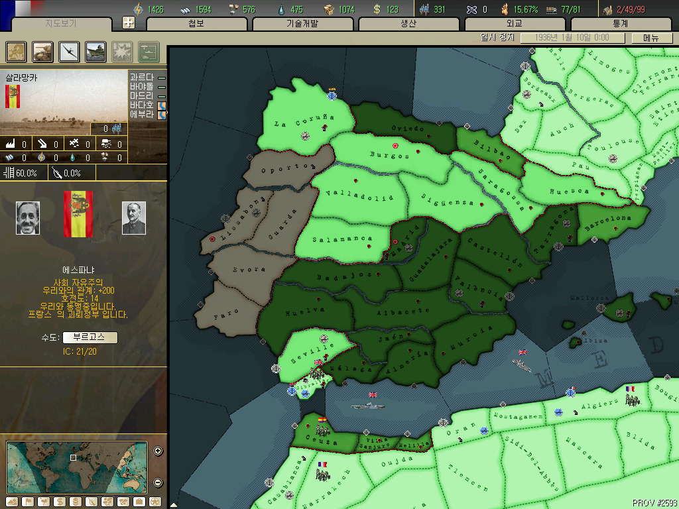Click the Spanish head of state portrait
The image size is (679, 509).
[x=28, y=217]
